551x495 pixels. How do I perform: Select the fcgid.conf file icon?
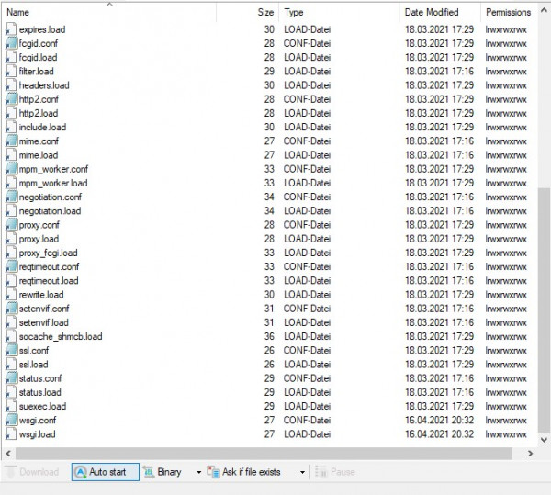(x=11, y=43)
